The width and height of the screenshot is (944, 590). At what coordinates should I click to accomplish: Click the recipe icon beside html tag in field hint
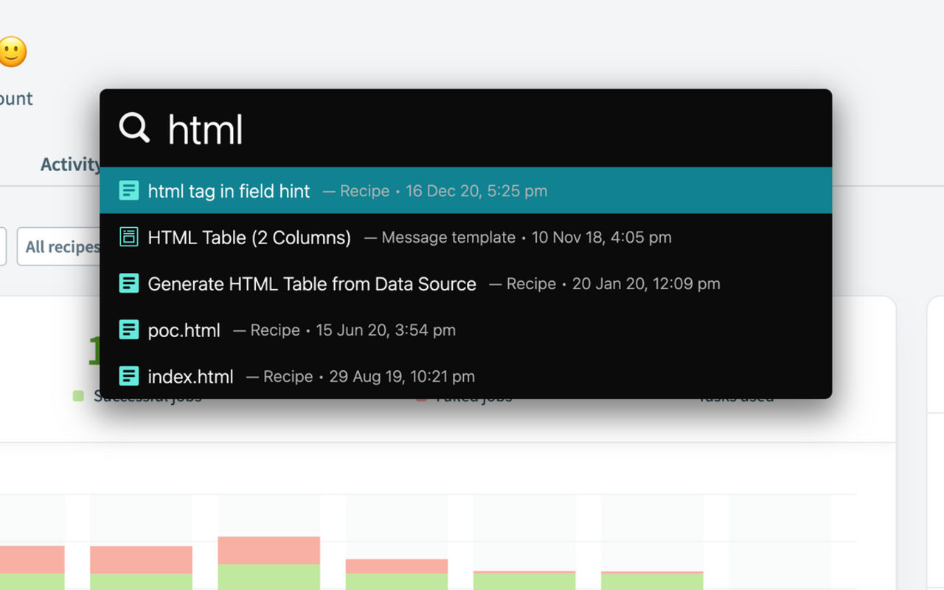pyautogui.click(x=129, y=190)
